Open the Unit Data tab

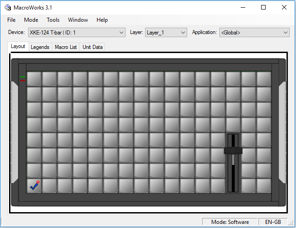pyautogui.click(x=92, y=47)
